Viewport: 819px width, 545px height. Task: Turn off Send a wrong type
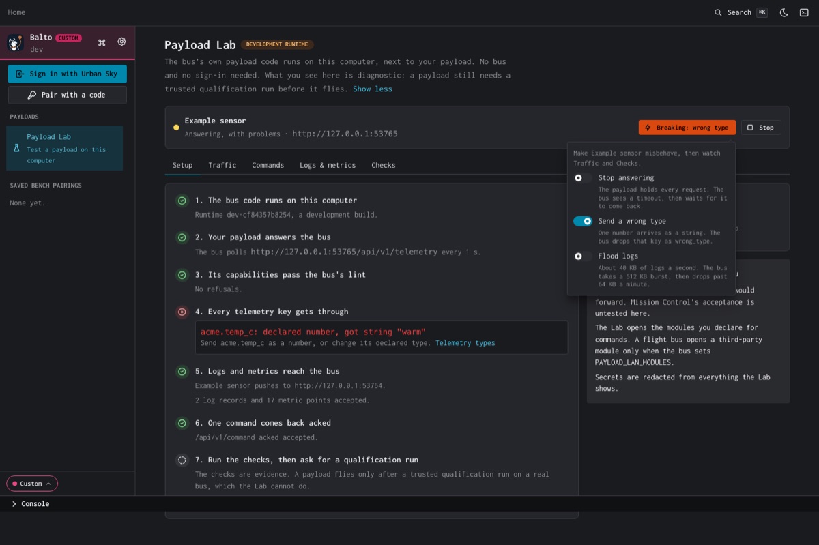(583, 221)
